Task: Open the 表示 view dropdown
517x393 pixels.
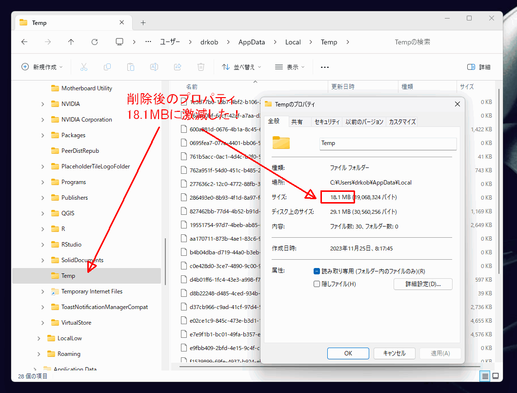Action: pos(290,67)
